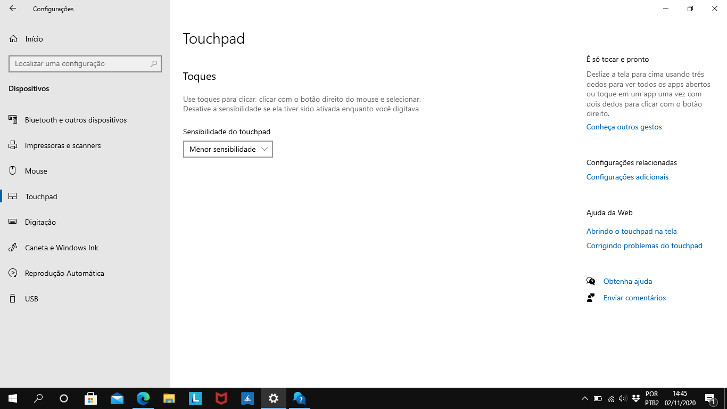Click the back arrow in Settings
Viewport: 727px width, 409px height.
pyautogui.click(x=12, y=9)
